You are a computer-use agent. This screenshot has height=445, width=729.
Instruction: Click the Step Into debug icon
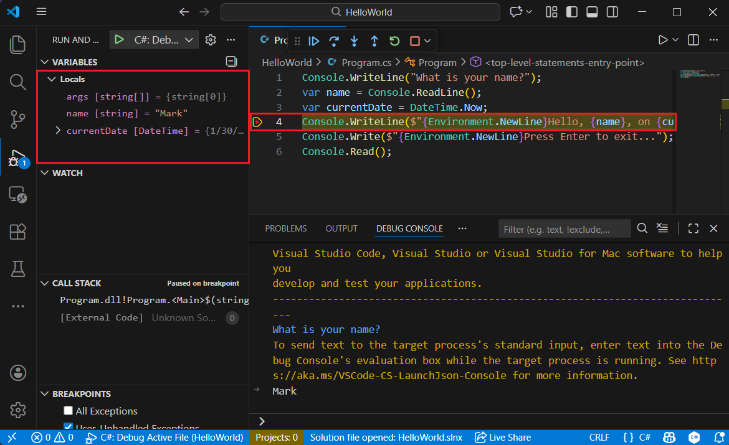(354, 41)
